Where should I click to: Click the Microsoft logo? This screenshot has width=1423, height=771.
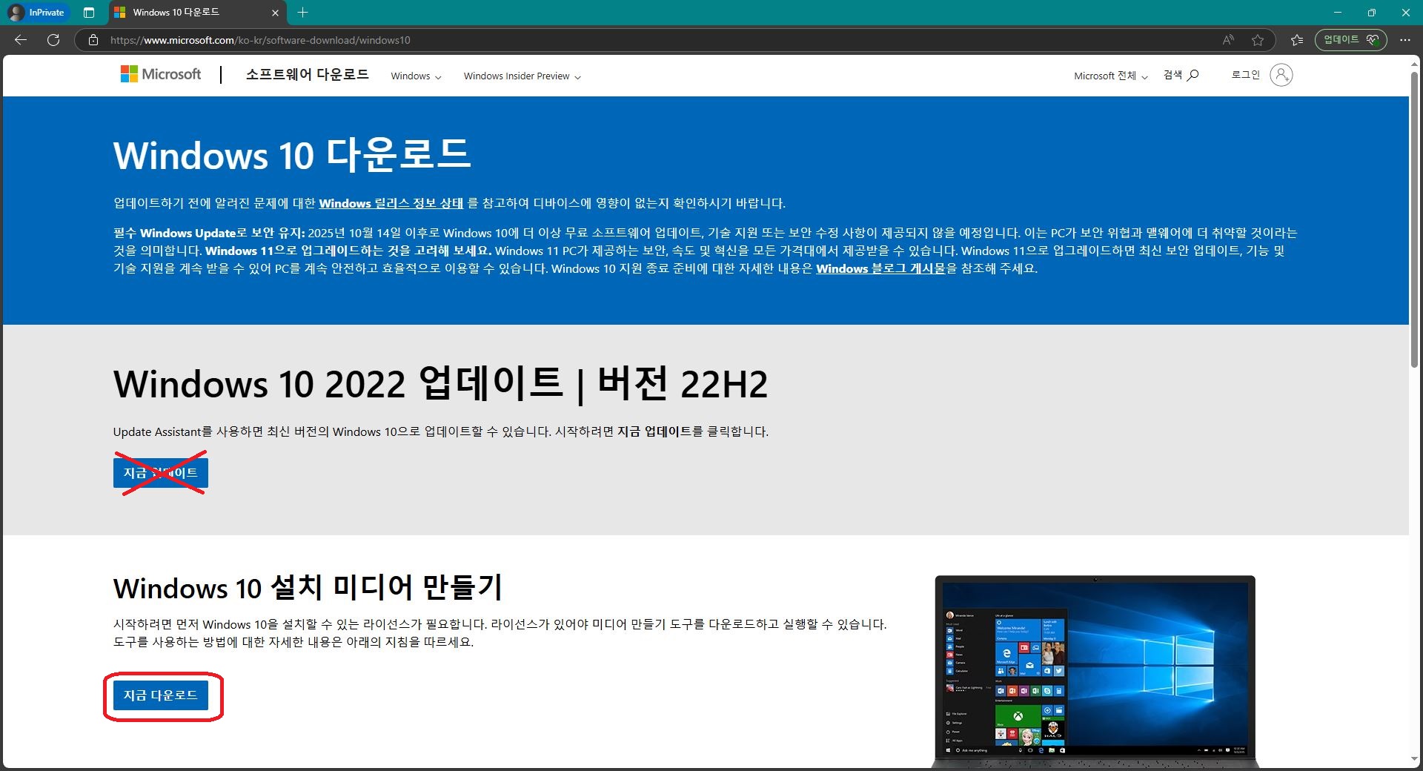pyautogui.click(x=161, y=74)
